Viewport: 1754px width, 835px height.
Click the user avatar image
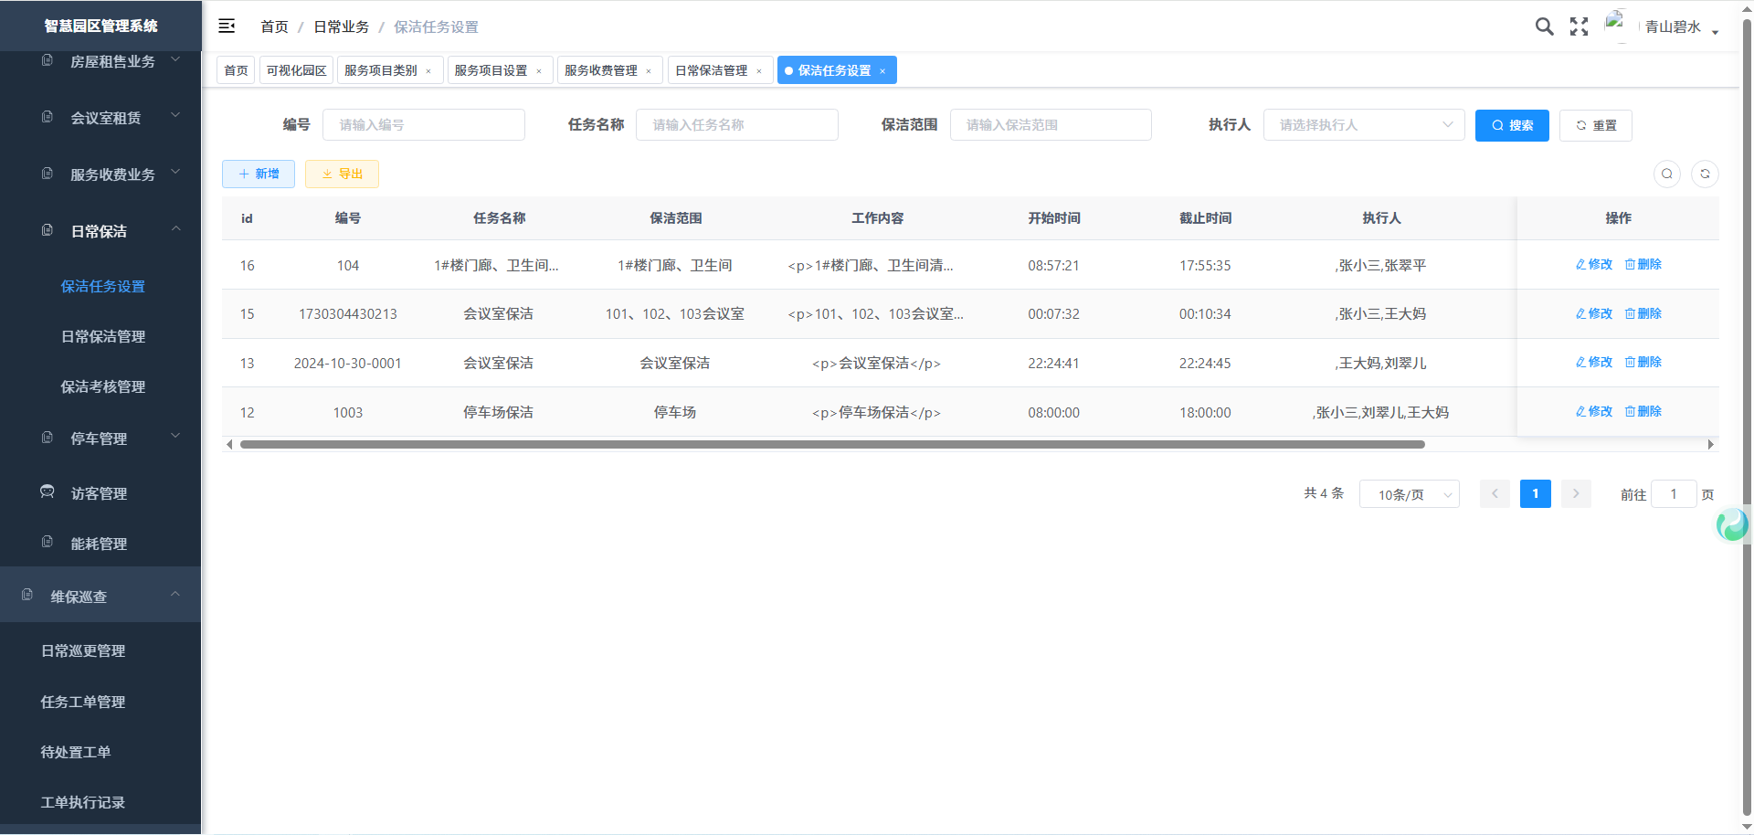point(1616,26)
